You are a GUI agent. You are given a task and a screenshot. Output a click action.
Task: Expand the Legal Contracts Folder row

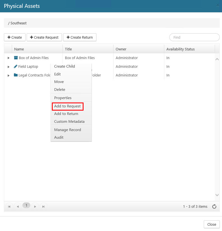point(8,75)
